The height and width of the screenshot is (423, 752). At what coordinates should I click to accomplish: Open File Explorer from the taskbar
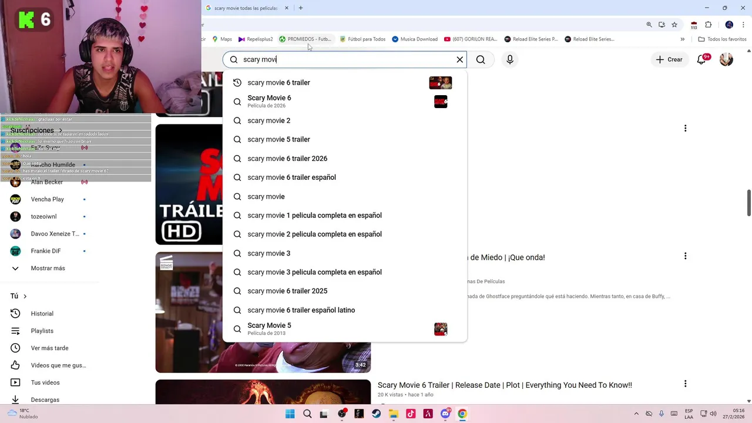tap(393, 414)
